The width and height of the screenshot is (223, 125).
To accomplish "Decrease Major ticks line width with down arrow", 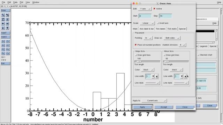I will tap(153, 76).
